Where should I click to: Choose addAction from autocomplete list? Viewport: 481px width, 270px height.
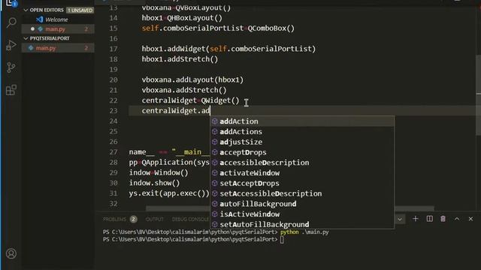tap(302, 121)
